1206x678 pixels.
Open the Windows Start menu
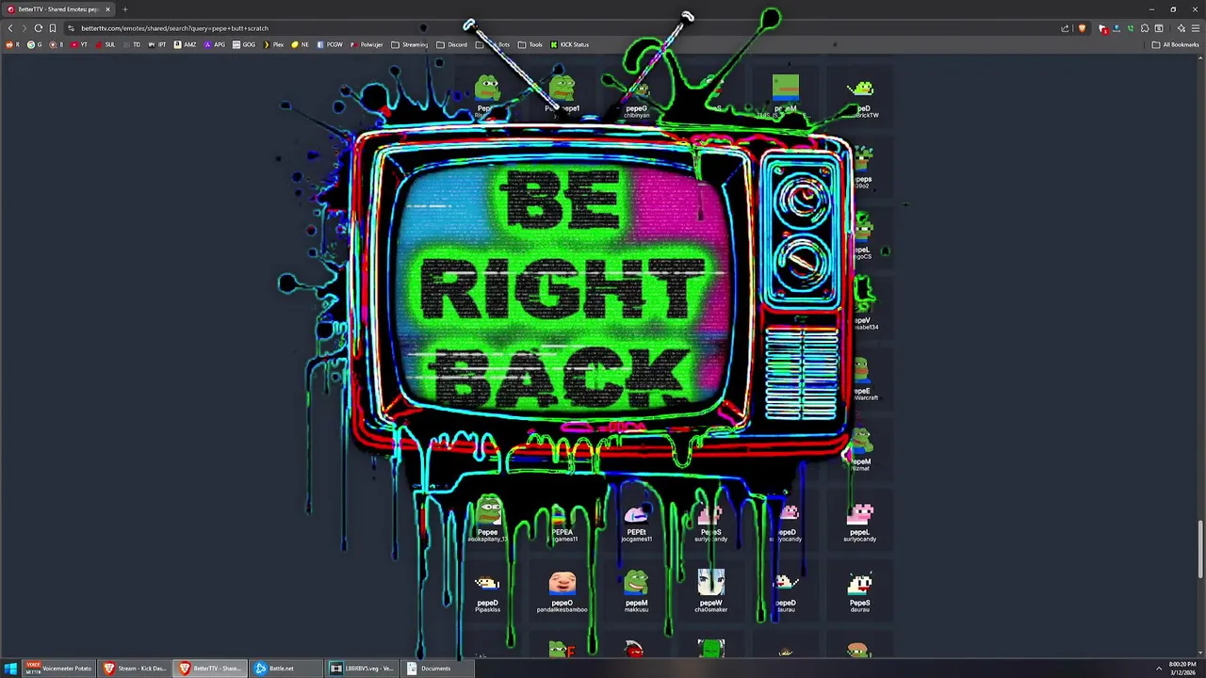[11, 669]
